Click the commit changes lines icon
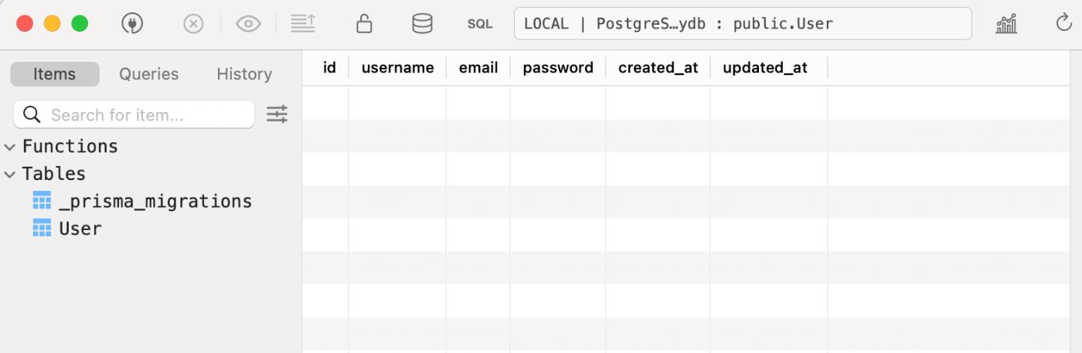Image resolution: width=1082 pixels, height=353 pixels. click(303, 24)
